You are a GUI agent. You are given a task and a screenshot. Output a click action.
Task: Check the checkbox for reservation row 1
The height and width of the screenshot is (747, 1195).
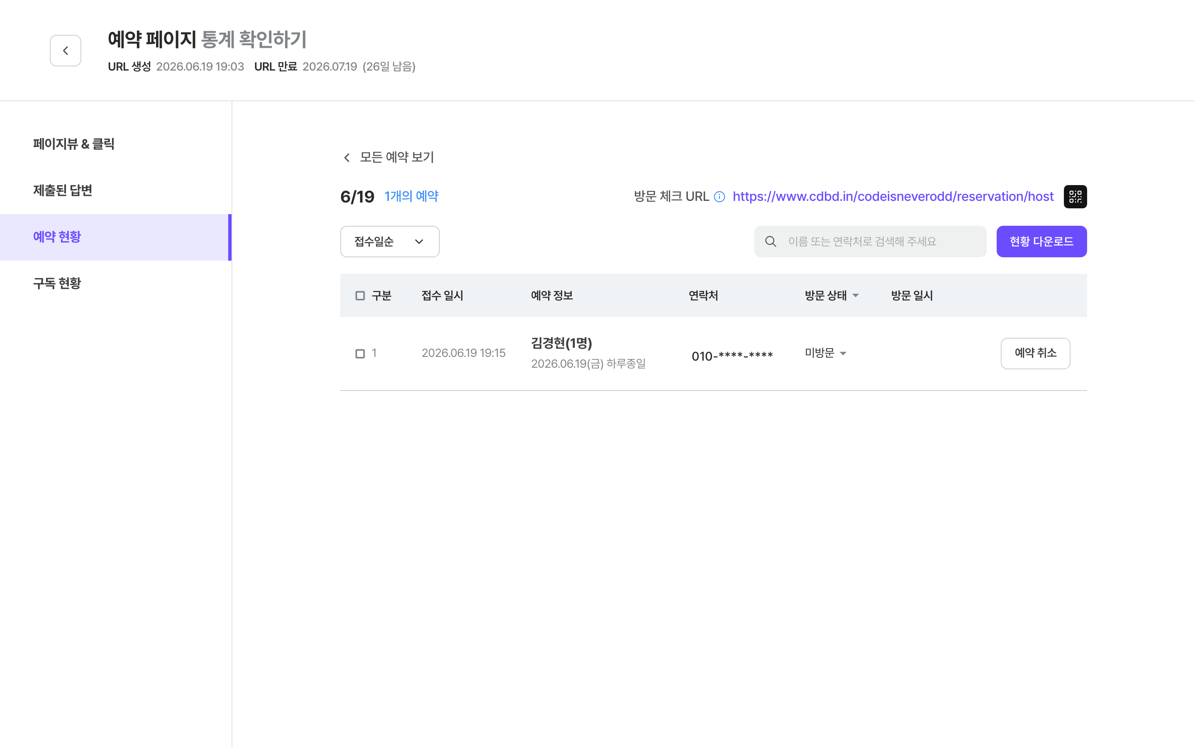(360, 354)
